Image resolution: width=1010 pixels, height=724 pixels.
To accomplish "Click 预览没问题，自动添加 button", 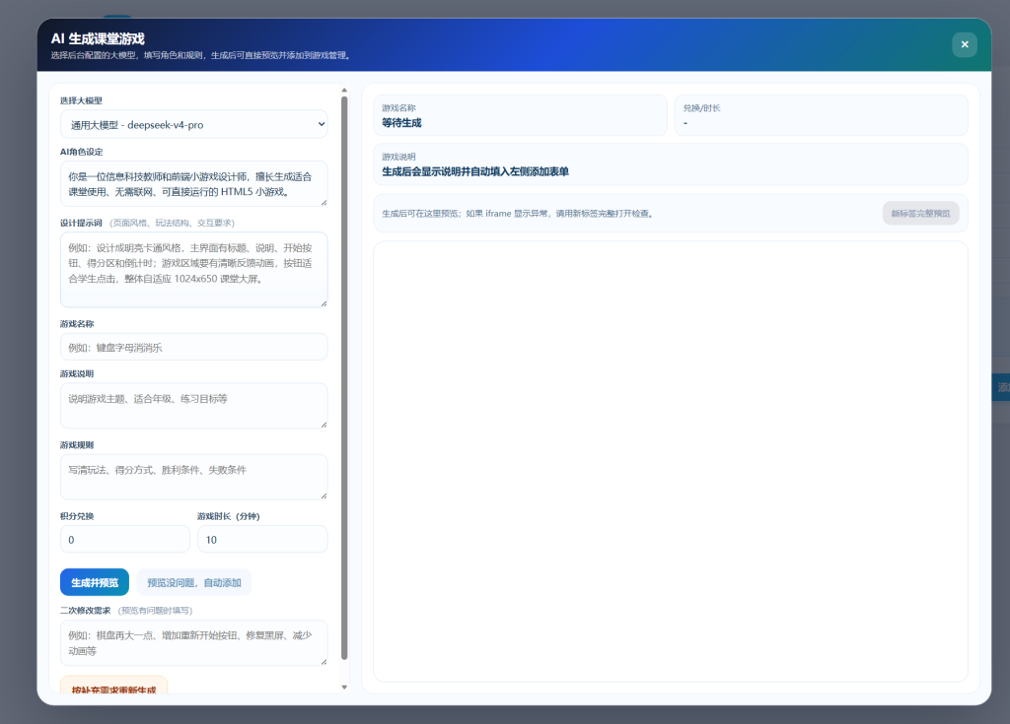I will [x=194, y=582].
